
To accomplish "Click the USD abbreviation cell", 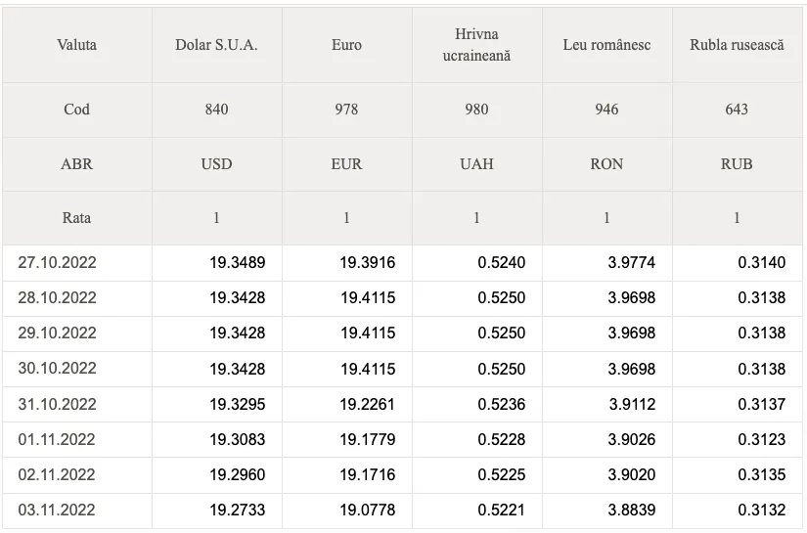I will tap(217, 164).
